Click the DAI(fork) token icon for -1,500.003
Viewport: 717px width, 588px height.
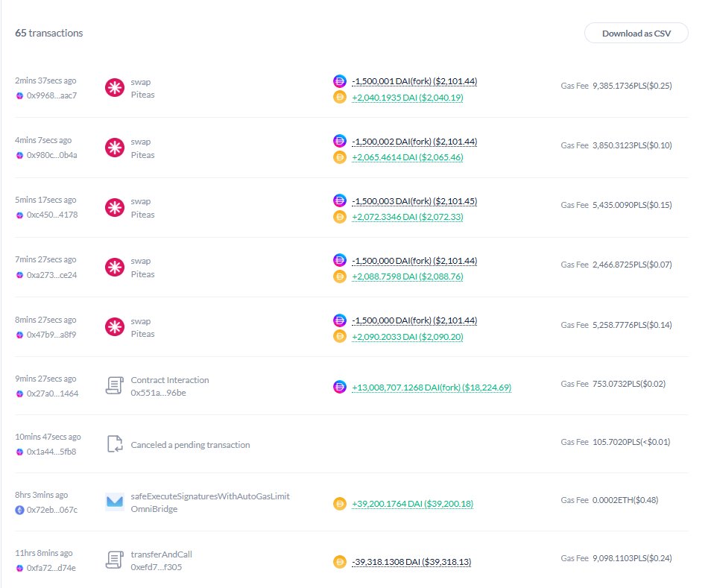tap(339, 200)
